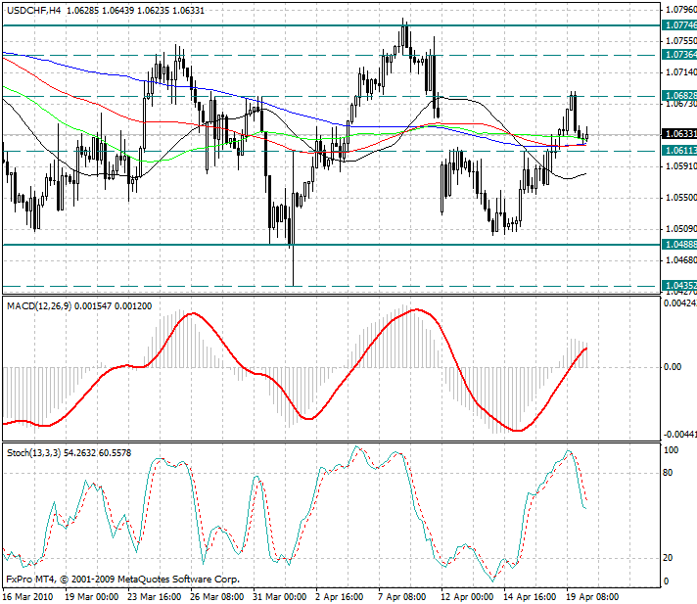Click the 1.0682 dashed level price tag
The height and width of the screenshot is (604, 697).
(679, 96)
